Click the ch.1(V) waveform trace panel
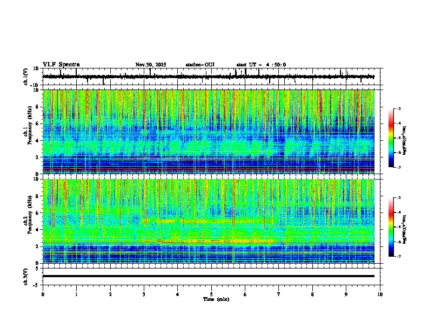Screen dimensions: 428x330 212,77
